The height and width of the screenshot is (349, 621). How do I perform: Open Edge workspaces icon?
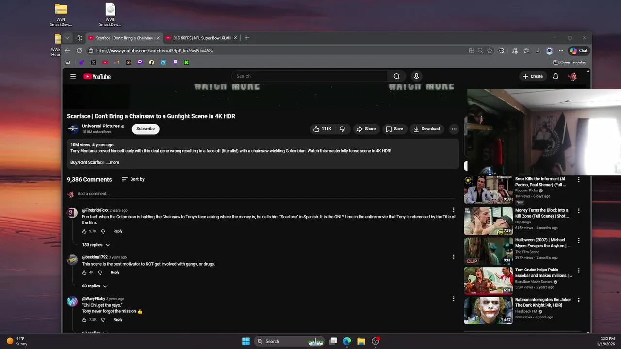79,38
